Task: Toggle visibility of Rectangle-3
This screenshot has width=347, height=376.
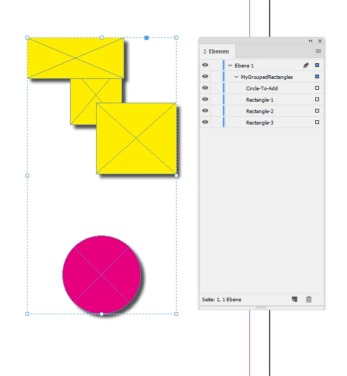Action: [x=205, y=122]
